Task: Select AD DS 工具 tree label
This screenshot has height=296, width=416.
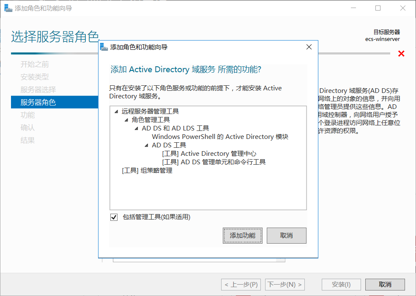Action: 169,145
